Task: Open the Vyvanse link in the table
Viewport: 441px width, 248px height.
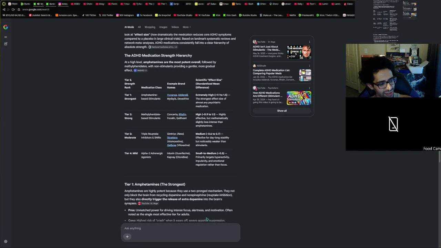Action: tap(172, 95)
